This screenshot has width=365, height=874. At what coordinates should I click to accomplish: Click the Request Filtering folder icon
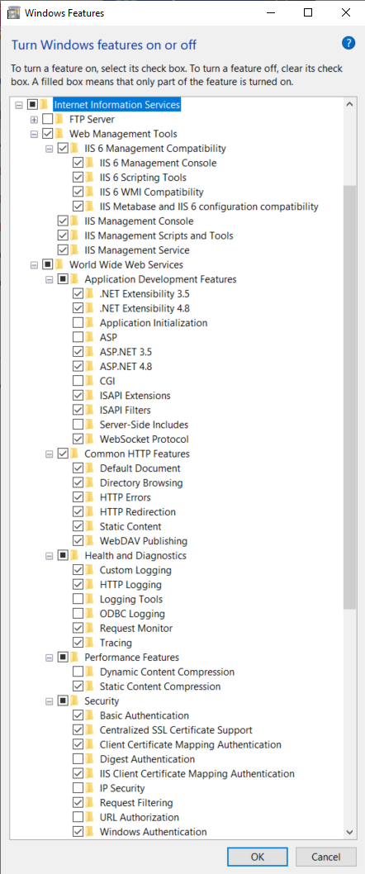[x=89, y=803]
